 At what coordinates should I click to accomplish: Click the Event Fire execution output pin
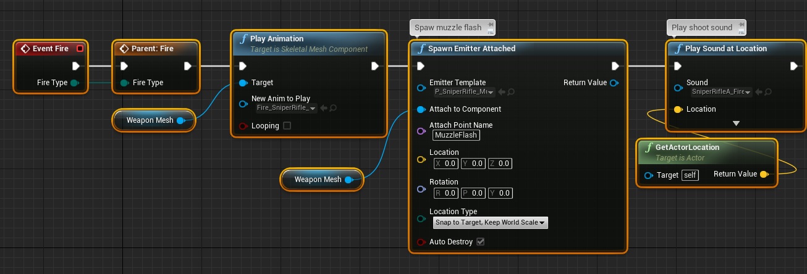click(x=76, y=66)
